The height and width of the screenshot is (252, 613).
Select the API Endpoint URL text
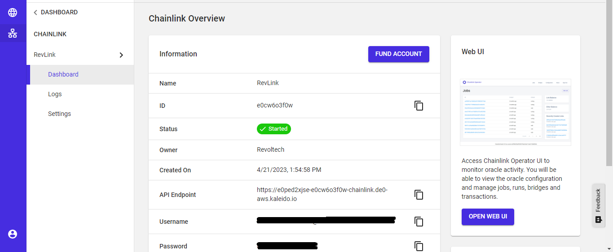pyautogui.click(x=322, y=194)
